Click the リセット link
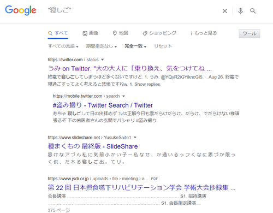This screenshot has height=213, width=273. point(163,46)
